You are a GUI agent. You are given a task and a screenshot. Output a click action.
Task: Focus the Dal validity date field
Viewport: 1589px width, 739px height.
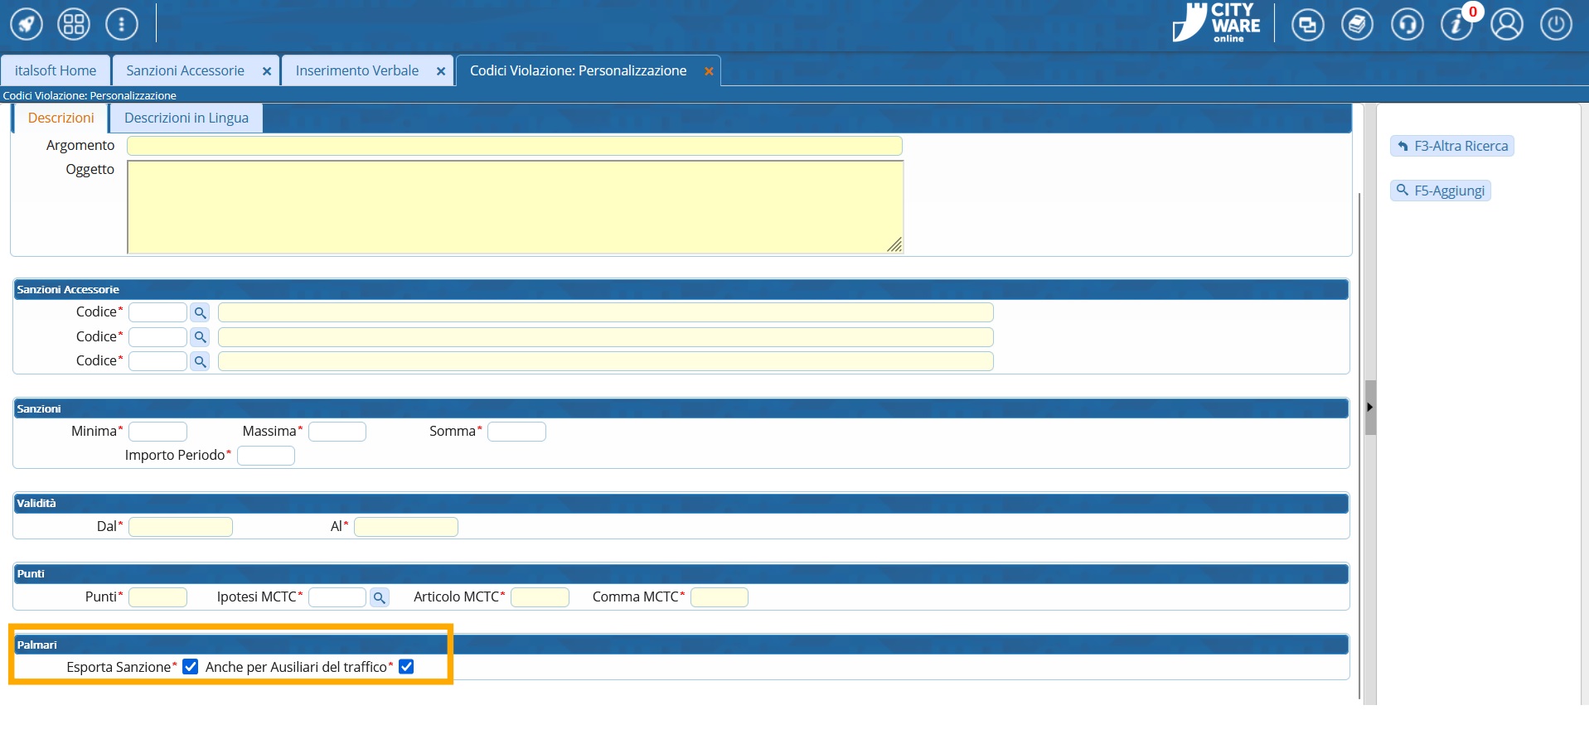(x=181, y=527)
